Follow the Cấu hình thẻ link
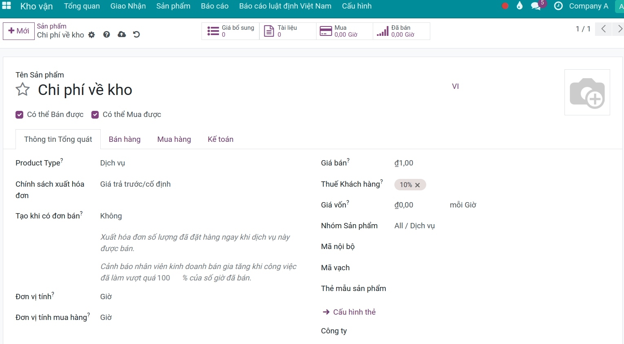Screen dimensions: 624x344 coord(349,312)
